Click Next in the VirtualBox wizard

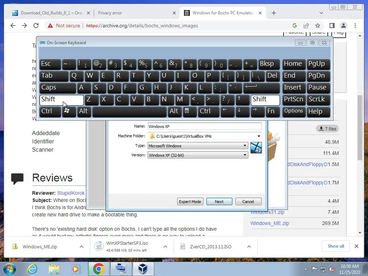point(219,202)
